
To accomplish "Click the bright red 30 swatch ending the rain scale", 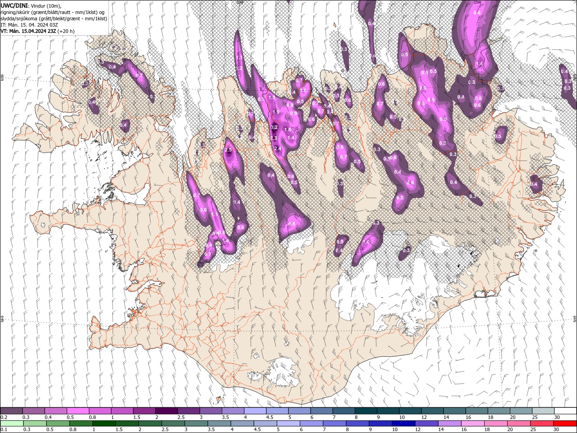I will (x=565, y=424).
